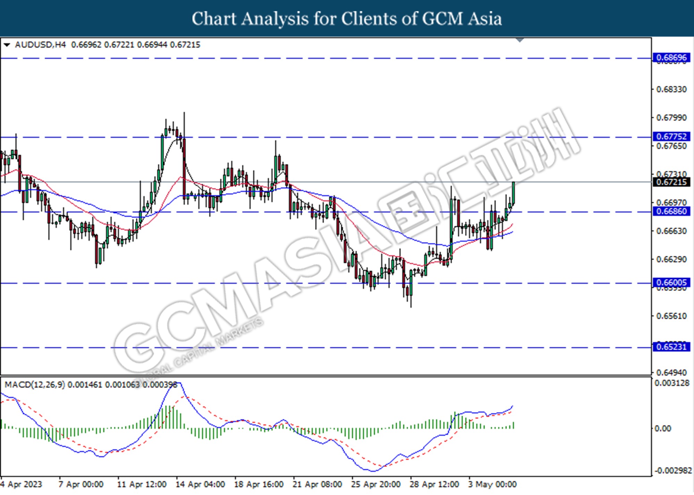The height and width of the screenshot is (495, 694).
Task: Click the 28 Apr 12:00 time label
Action: (434, 484)
